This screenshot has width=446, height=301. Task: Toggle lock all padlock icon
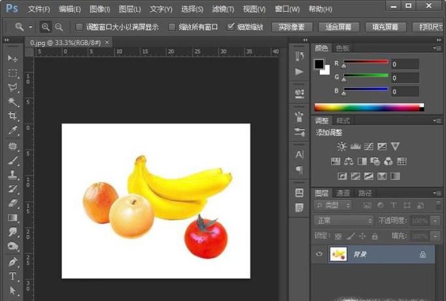375,236
